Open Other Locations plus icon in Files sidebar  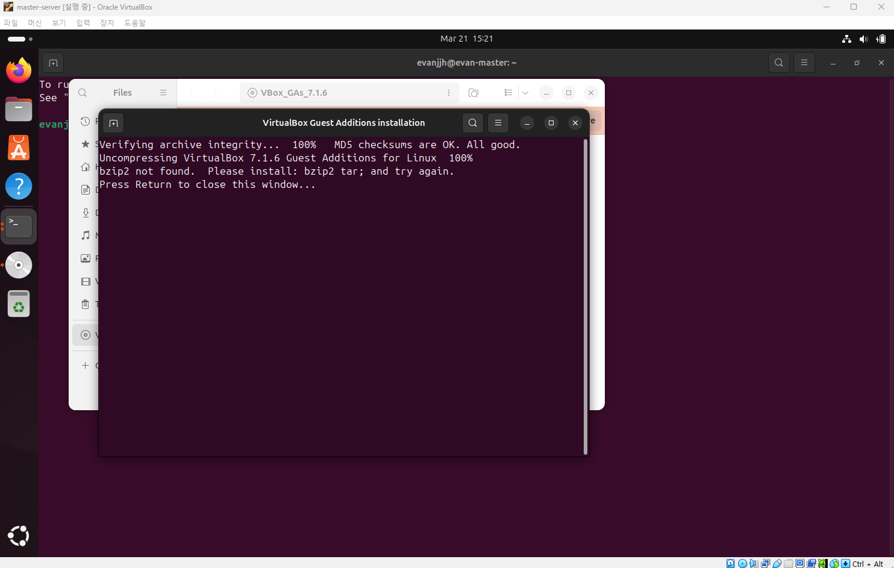click(86, 365)
